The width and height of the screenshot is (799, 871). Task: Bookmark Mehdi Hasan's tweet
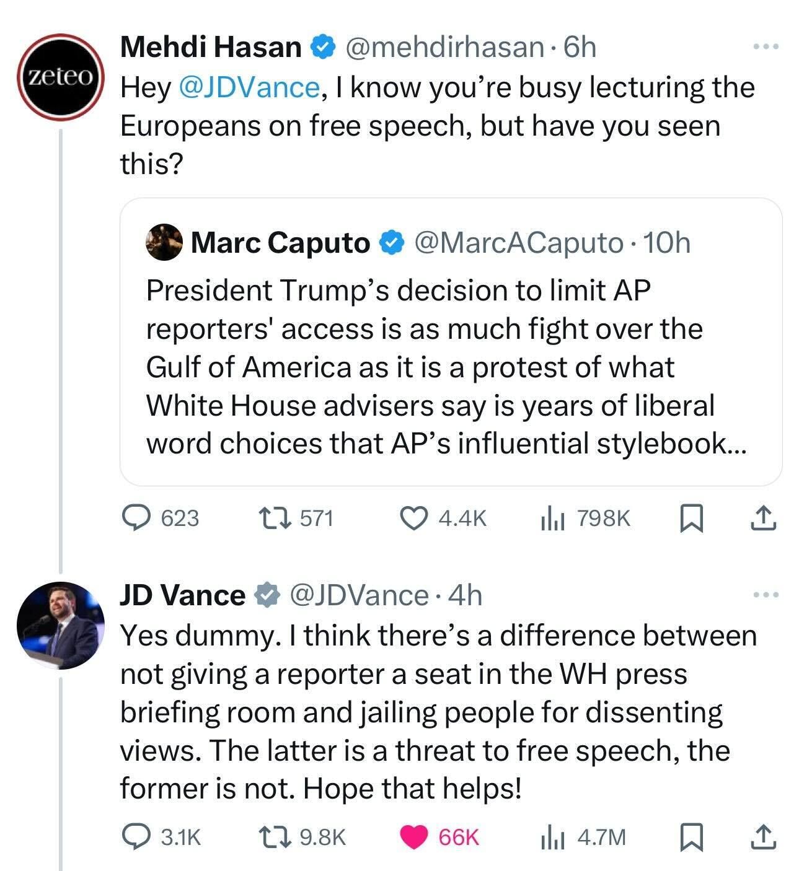691,518
